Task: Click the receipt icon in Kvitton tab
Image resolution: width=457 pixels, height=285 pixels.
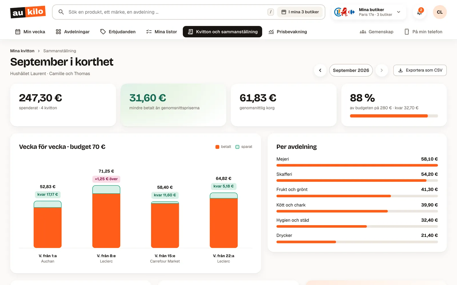Action: (191, 32)
